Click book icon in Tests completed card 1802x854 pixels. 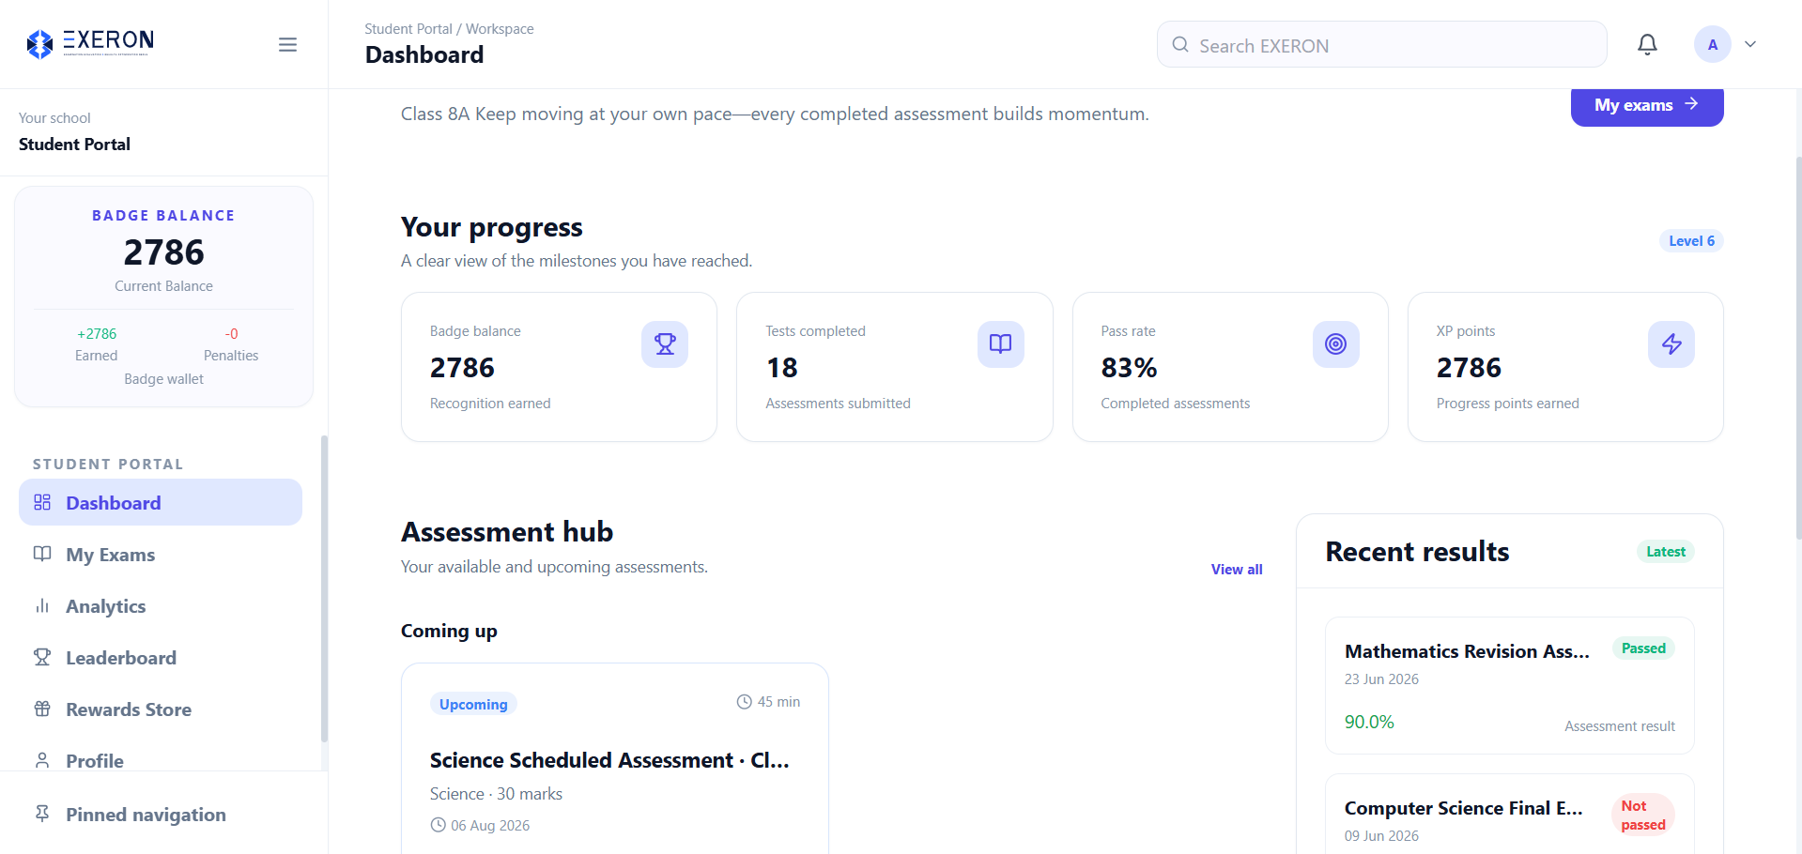pos(1000,344)
